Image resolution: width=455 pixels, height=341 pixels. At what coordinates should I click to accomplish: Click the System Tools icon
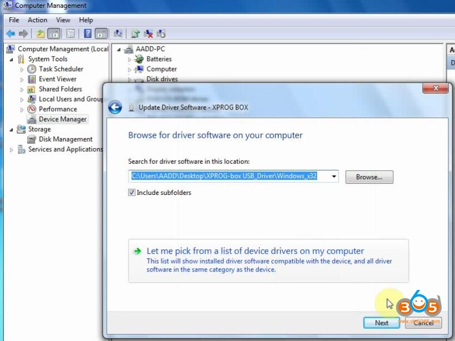tap(21, 59)
